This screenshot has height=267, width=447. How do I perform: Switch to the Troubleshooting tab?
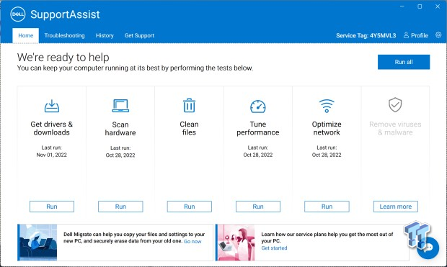[x=64, y=35]
